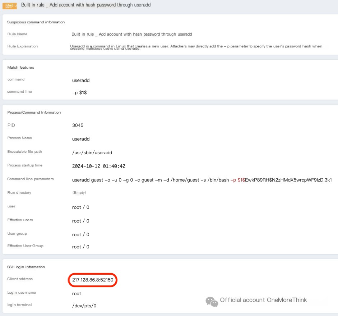Screen dimensions: 338x316
Task: Click the PID value 3045
Action: tap(78, 125)
